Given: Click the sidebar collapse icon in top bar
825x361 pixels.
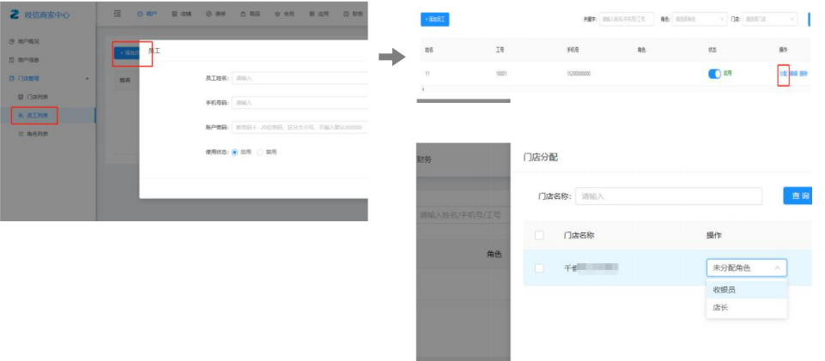Looking at the screenshot, I should coord(117,14).
